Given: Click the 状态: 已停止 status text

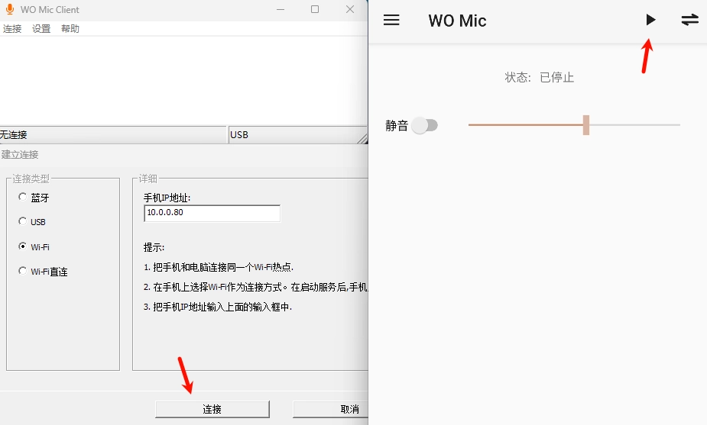Looking at the screenshot, I should tap(540, 77).
